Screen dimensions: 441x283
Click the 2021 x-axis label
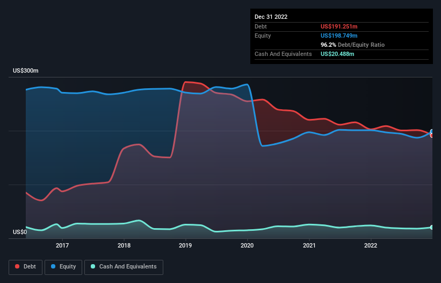point(309,245)
